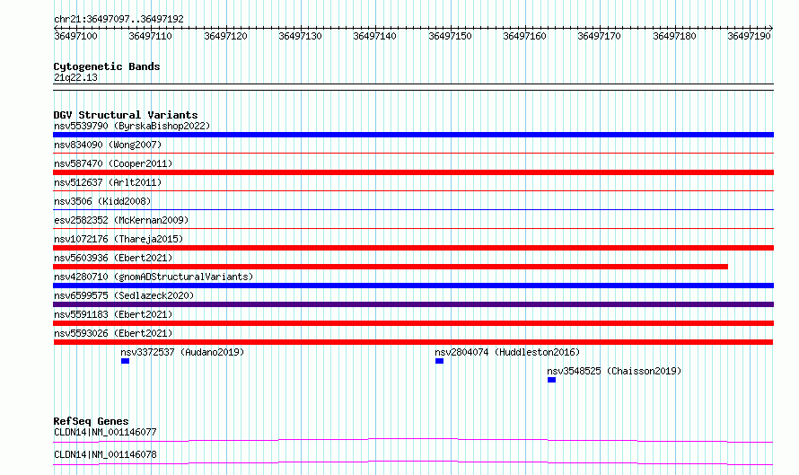Click the small blue nsv2804074 Huddleston2016 marker
Image resolution: width=799 pixels, height=475 pixels.
439,361
